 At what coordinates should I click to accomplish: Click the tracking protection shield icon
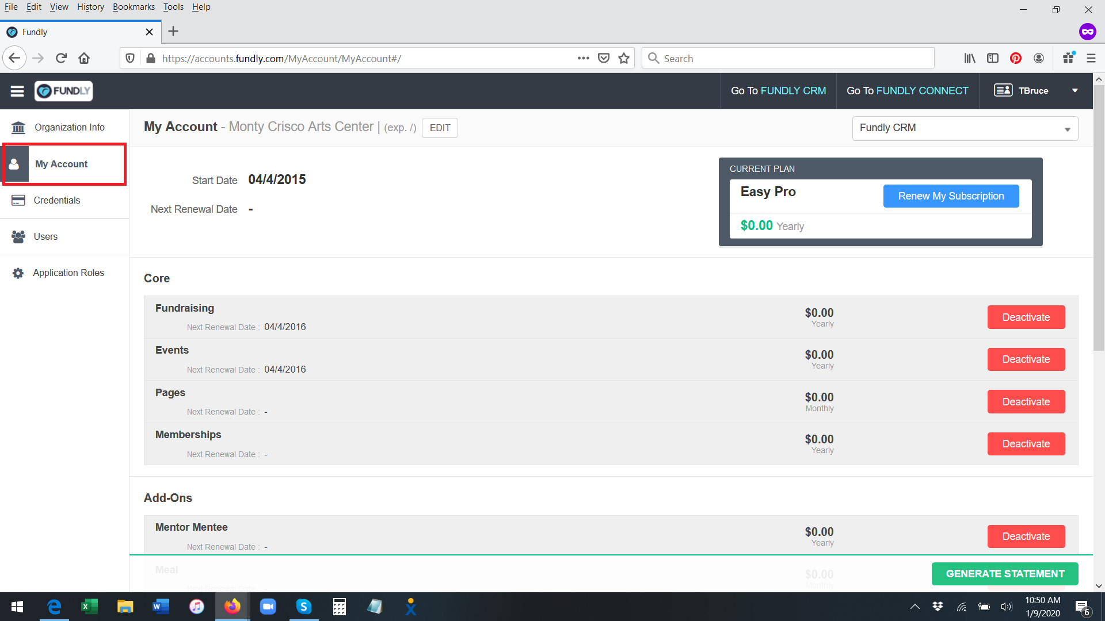(x=130, y=58)
